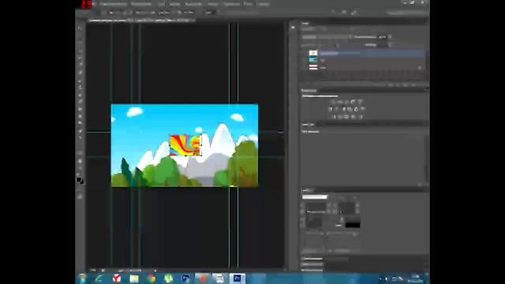Add a Color Balance adjustment layer
The width and height of the screenshot is (505, 284).
tap(337, 109)
